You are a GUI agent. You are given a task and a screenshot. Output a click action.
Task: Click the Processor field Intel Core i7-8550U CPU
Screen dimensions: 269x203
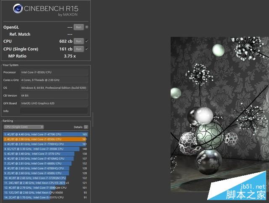pyautogui.click(x=54, y=72)
